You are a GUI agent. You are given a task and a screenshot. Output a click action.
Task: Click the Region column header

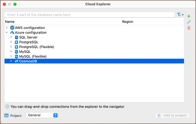152,22
